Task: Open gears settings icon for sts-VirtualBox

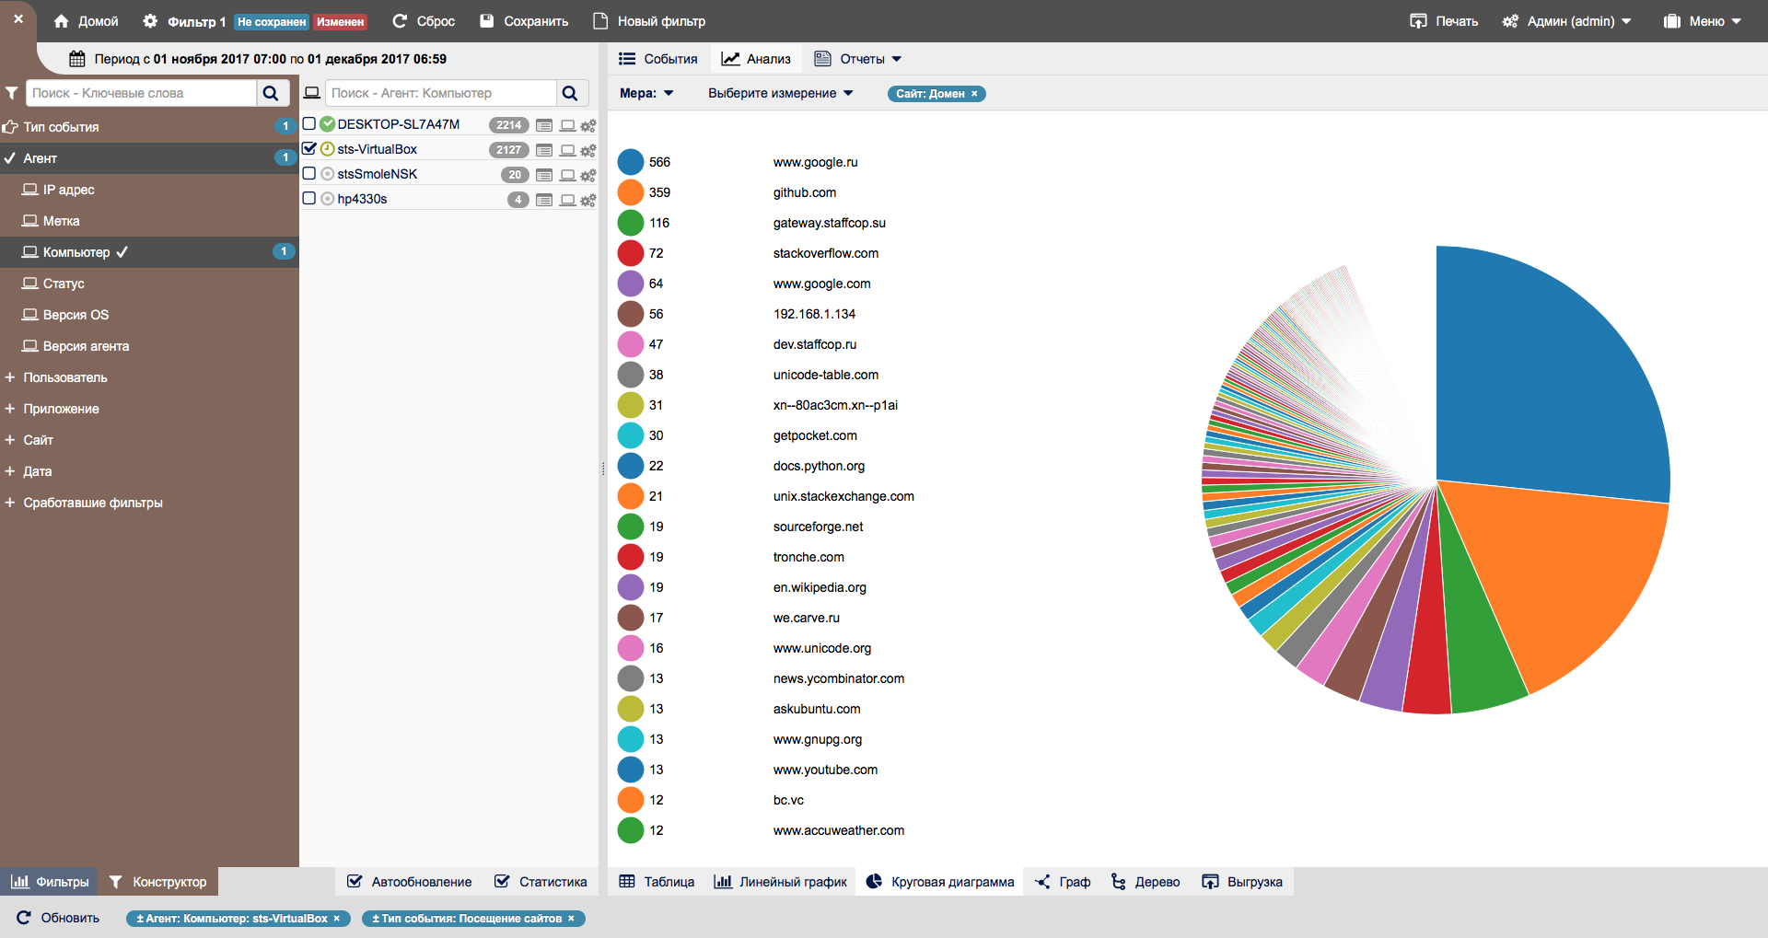Action: pyautogui.click(x=588, y=150)
